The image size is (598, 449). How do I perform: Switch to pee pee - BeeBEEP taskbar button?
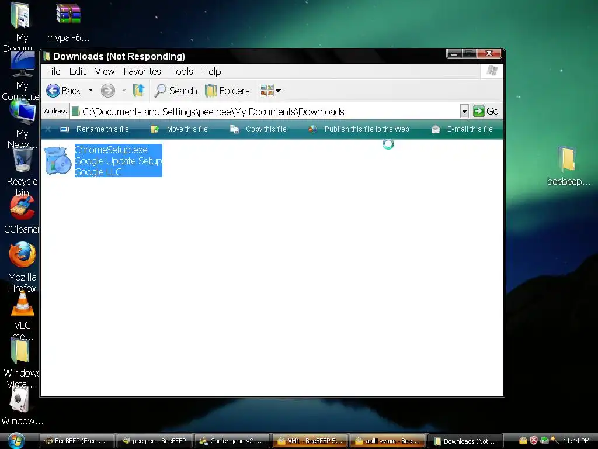tap(154, 441)
